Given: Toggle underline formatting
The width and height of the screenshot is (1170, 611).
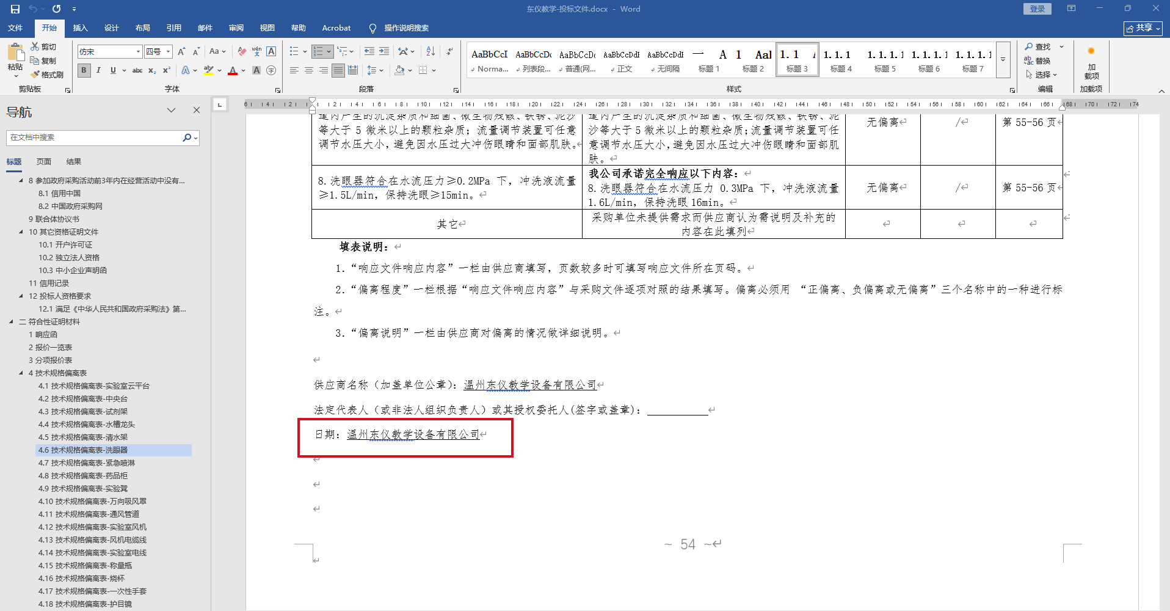Looking at the screenshot, I should pos(113,70).
